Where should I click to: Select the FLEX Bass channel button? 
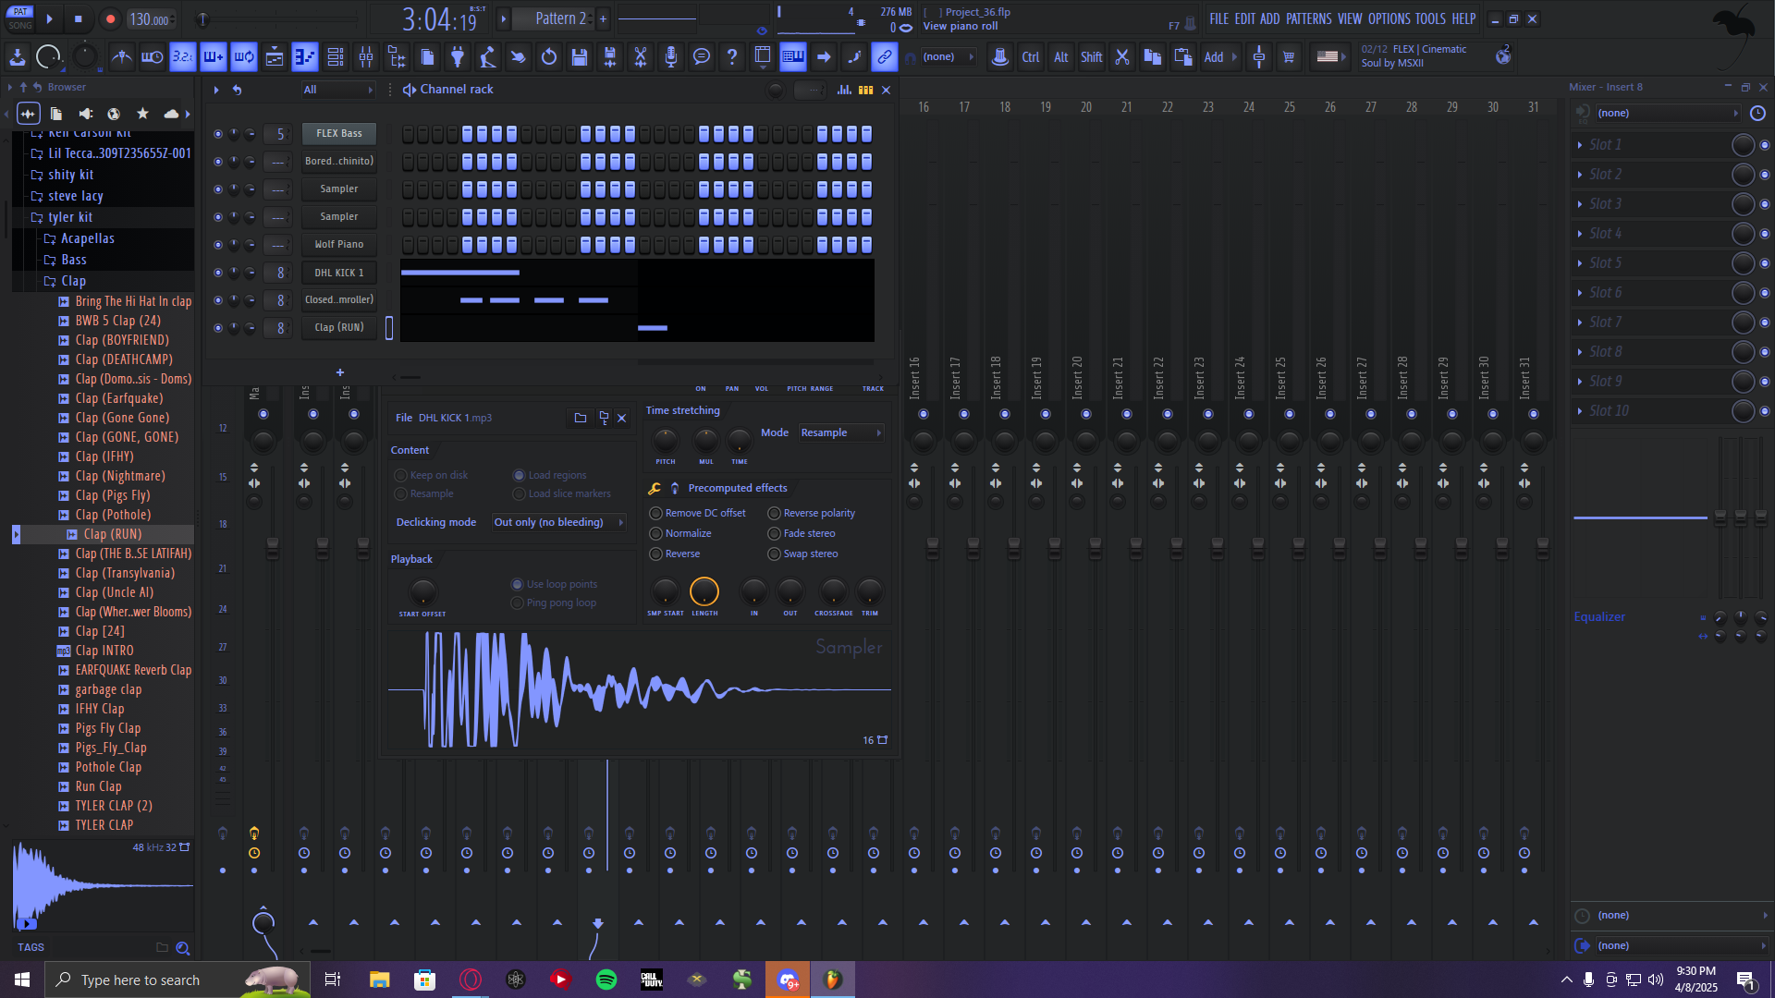pos(339,133)
